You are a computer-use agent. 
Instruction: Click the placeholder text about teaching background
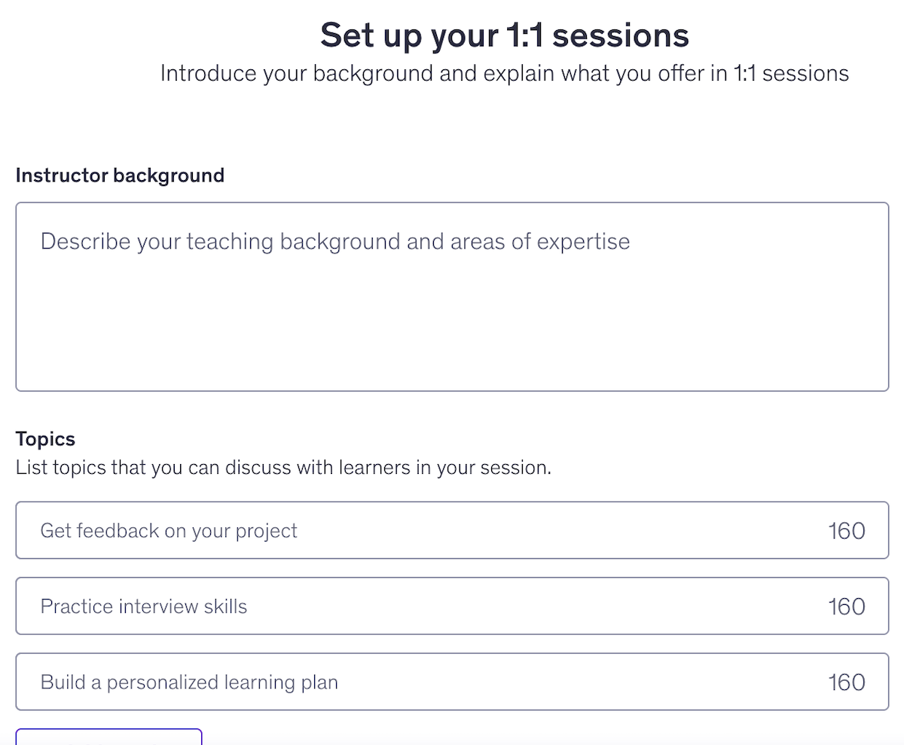point(335,241)
